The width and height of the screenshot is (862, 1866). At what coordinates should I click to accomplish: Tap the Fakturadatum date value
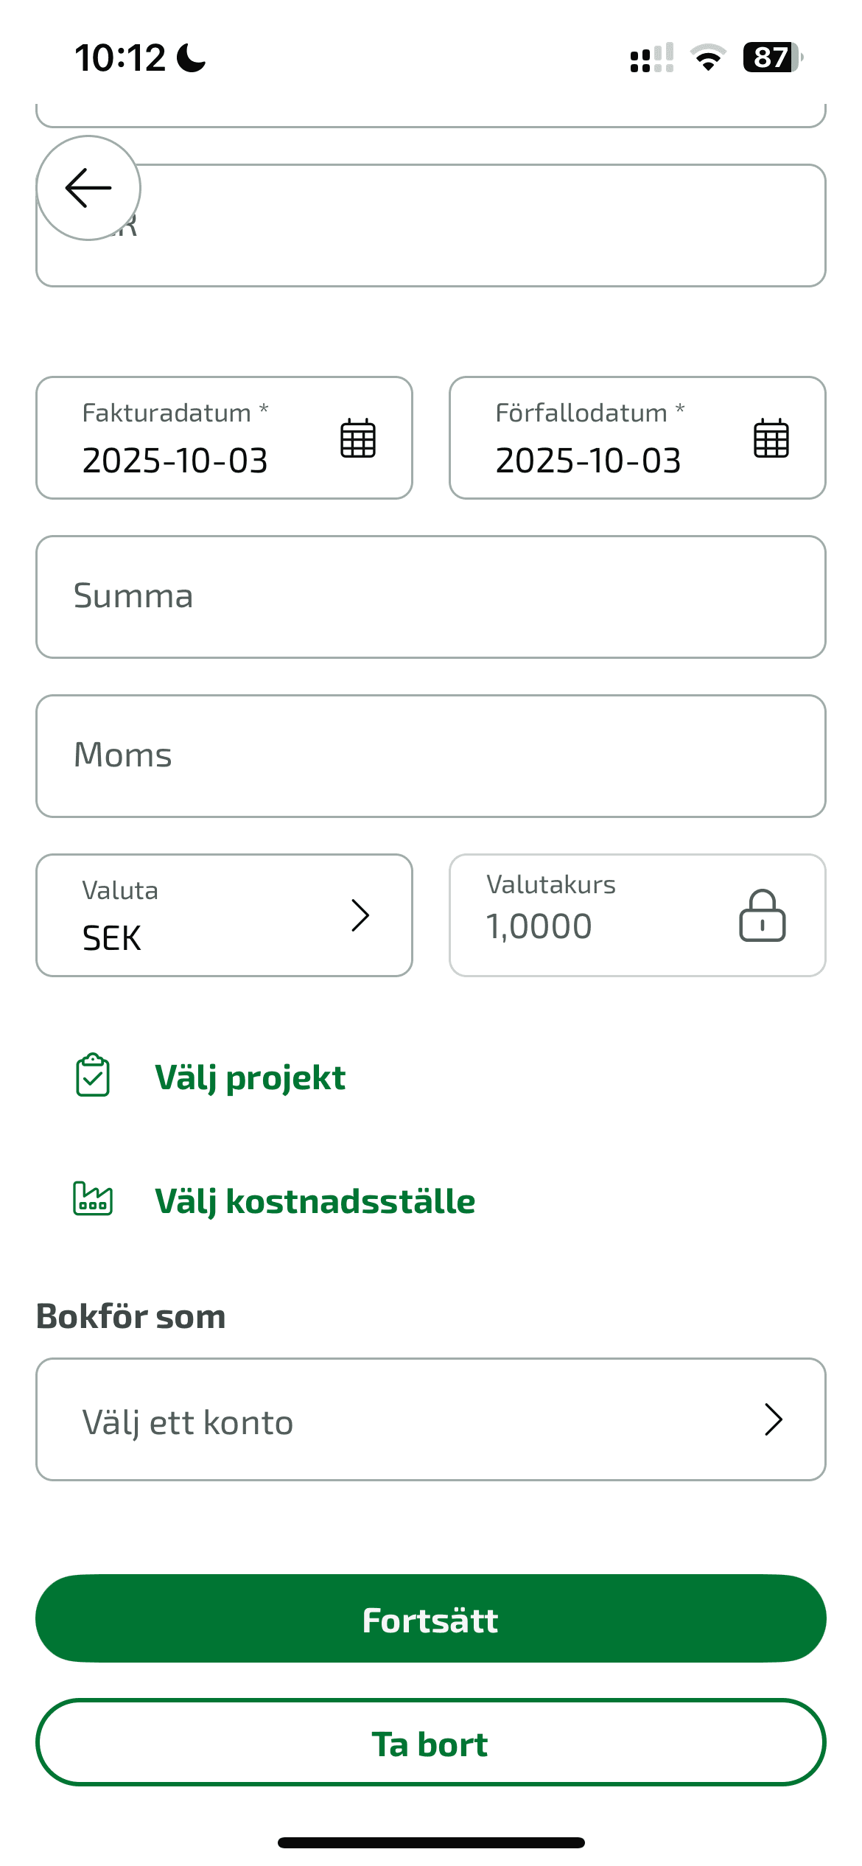pos(175,461)
